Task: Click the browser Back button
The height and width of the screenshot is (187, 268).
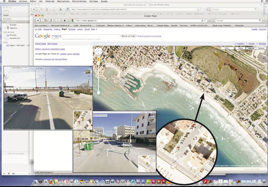Action: [x=37, y=20]
